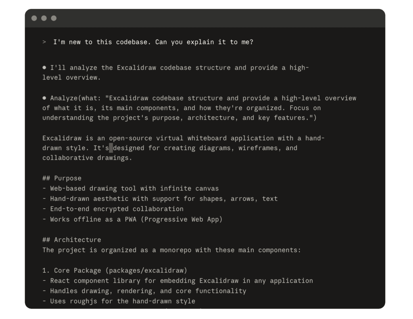Click the bullet before 'Analyze(what:'
Viewport: 413px width, 319px height.
pos(44,98)
